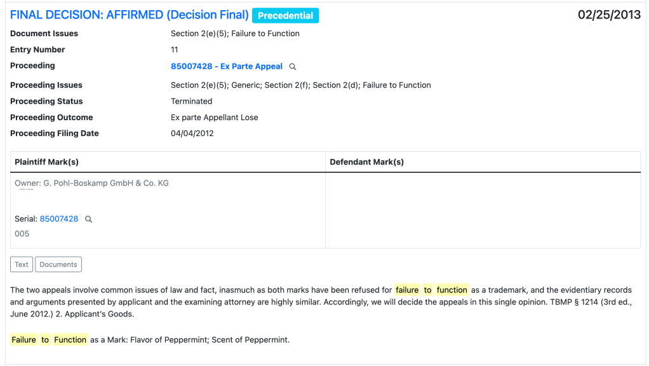This screenshot has height=366, width=649.
Task: Open the 85007428 - Ex Parte Appeal link
Action: pyautogui.click(x=227, y=66)
